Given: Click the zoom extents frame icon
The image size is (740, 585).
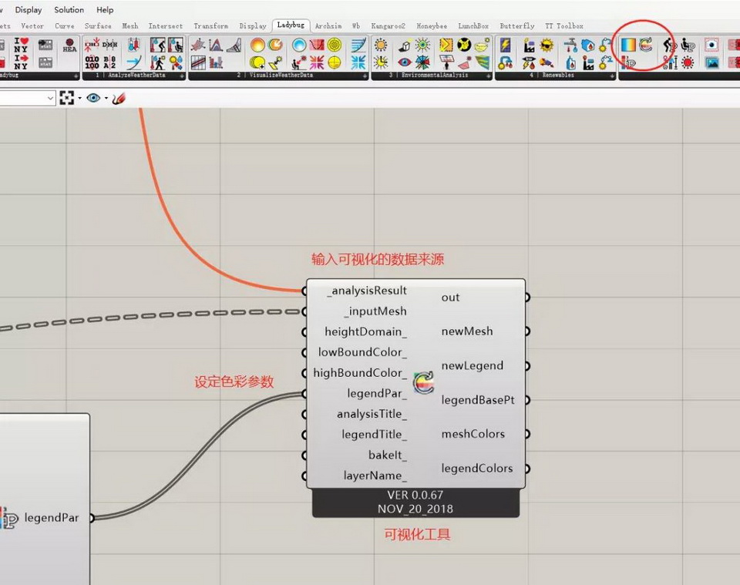Looking at the screenshot, I should click(67, 98).
